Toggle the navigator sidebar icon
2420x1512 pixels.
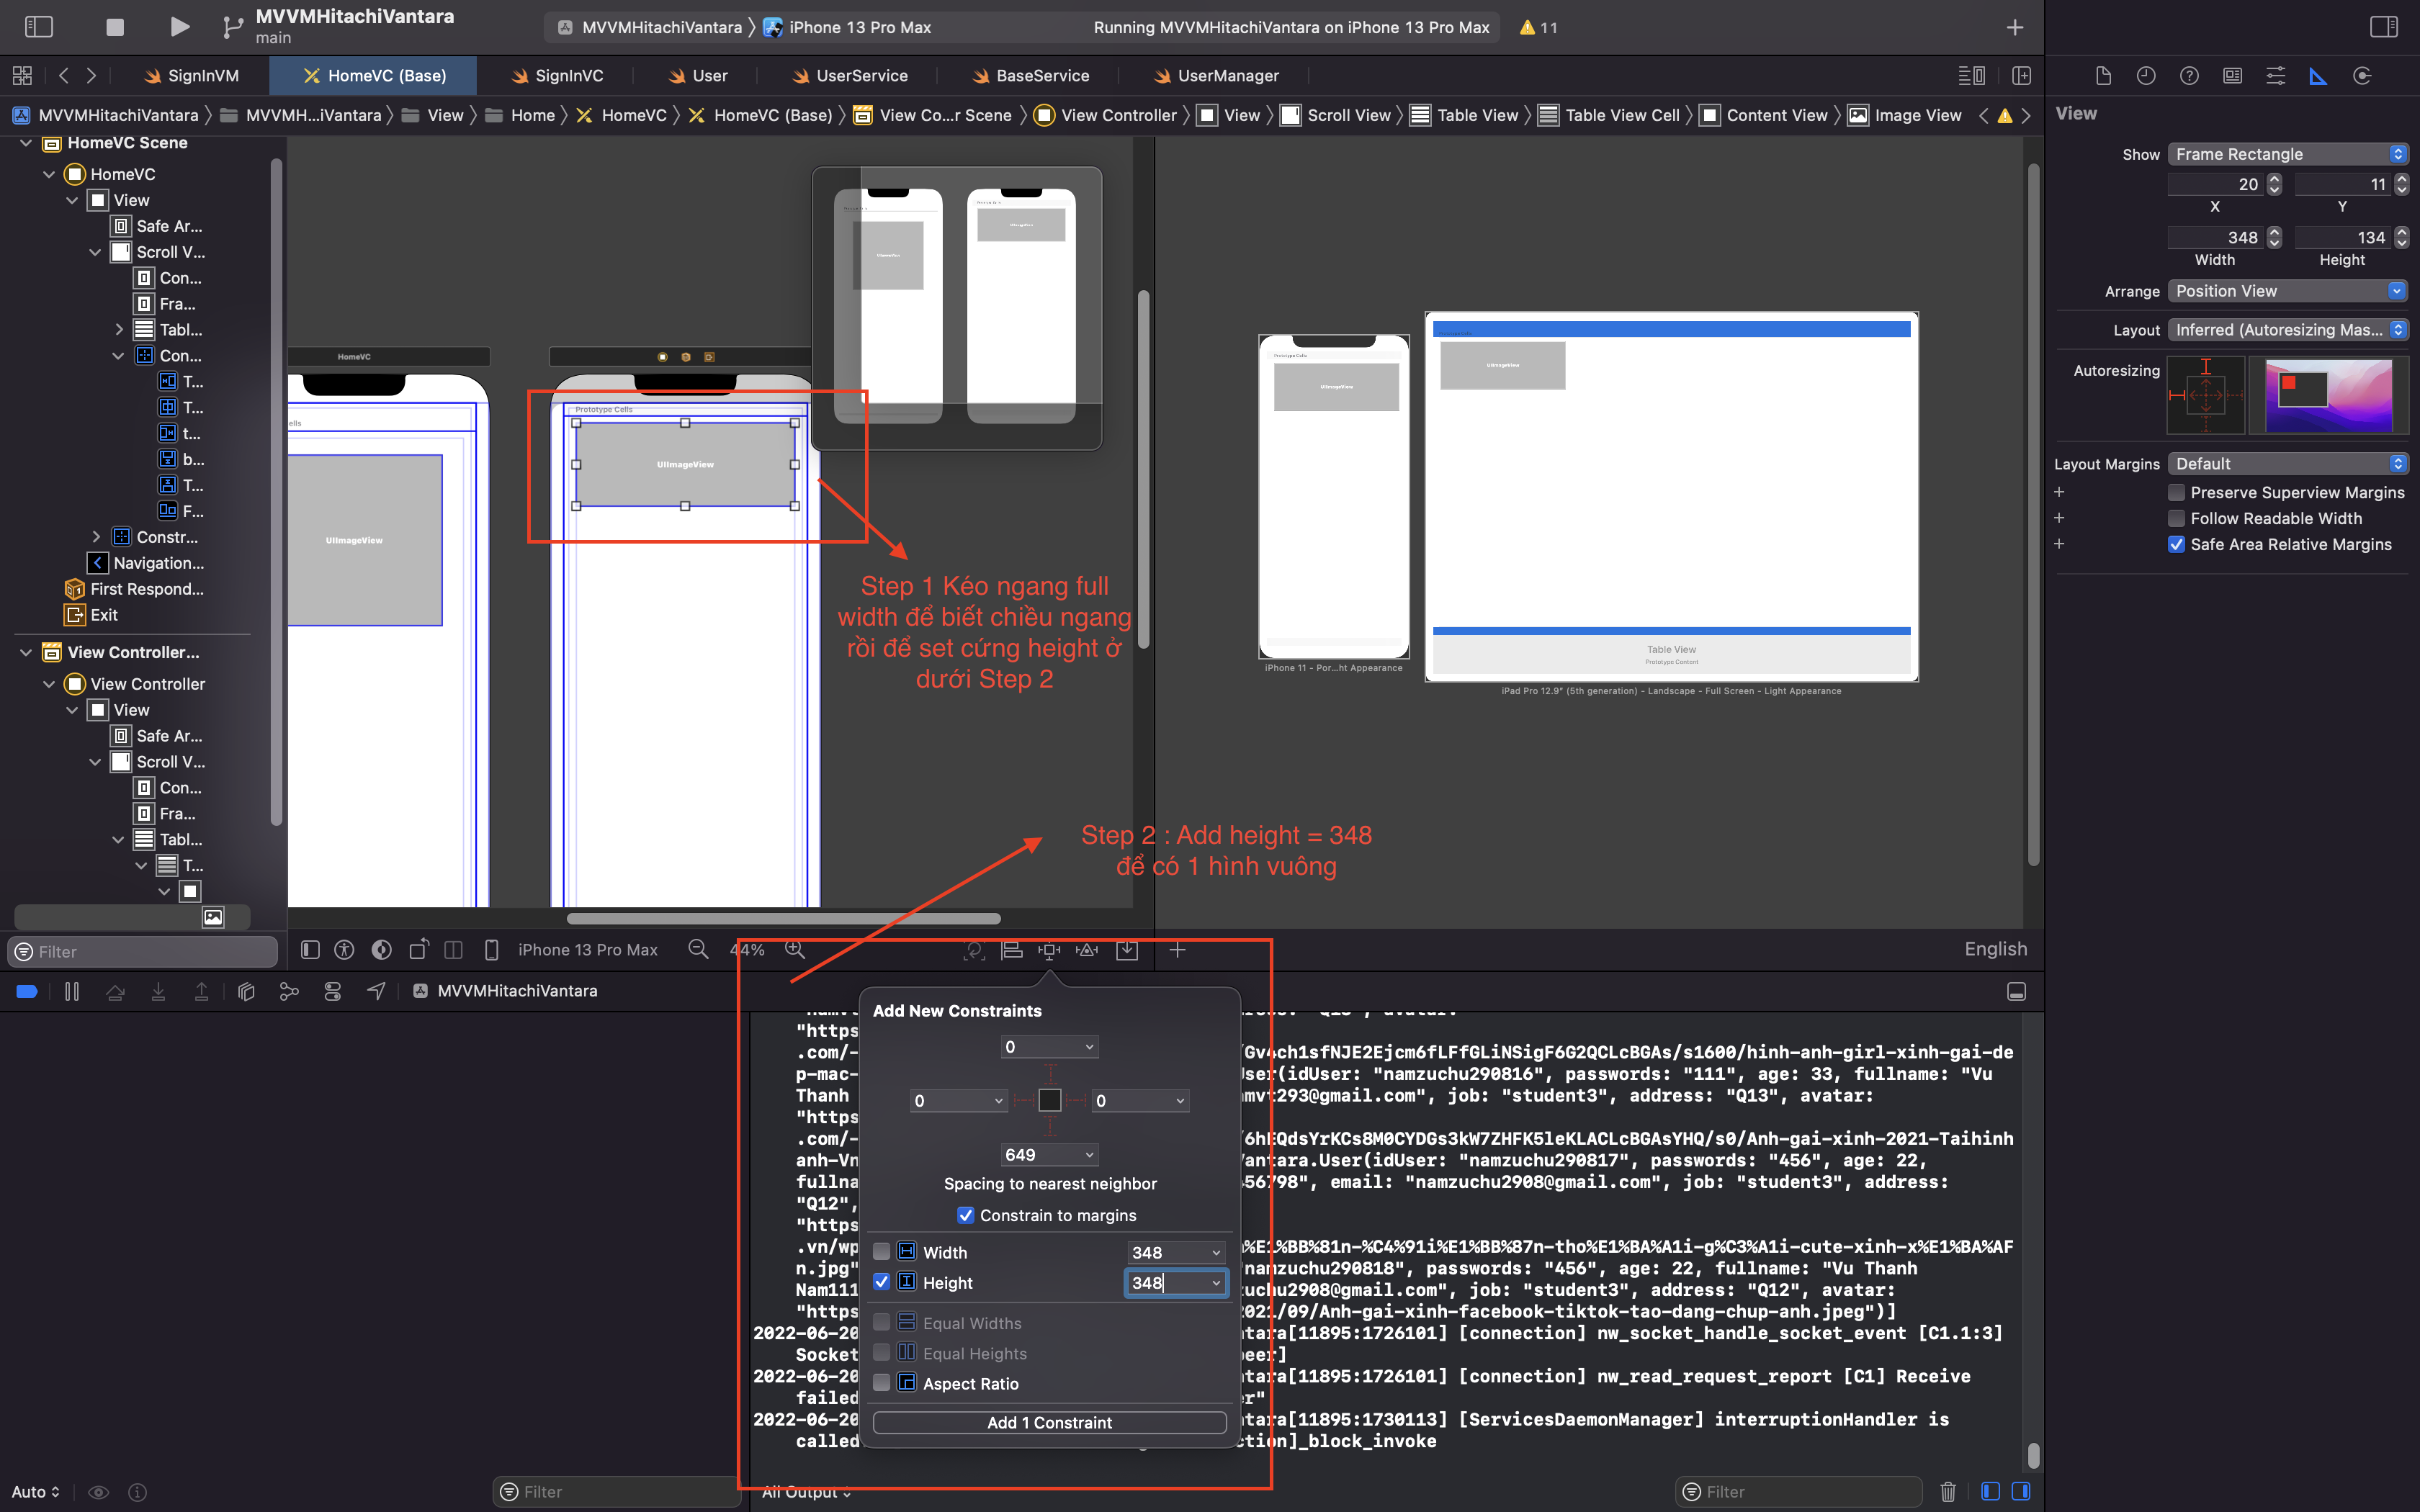point(38,27)
